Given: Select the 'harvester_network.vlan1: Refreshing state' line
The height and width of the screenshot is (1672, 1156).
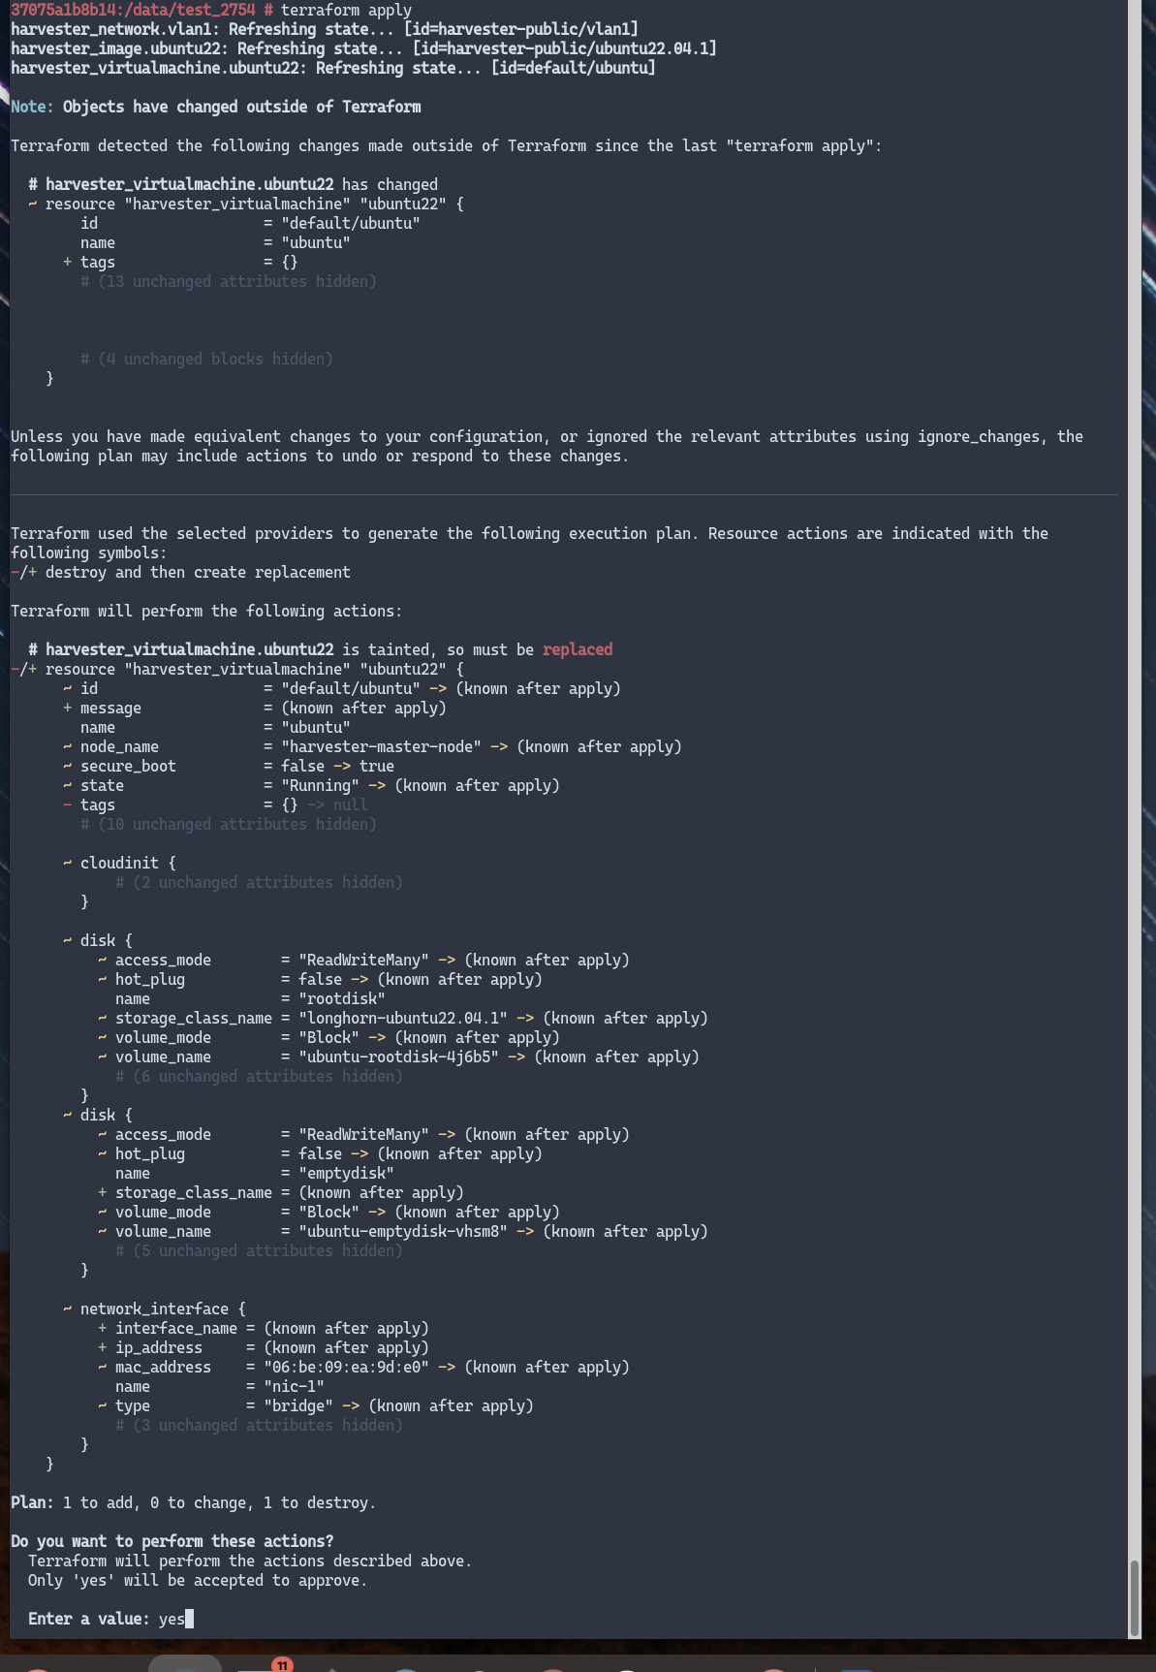Looking at the screenshot, I should [325, 29].
